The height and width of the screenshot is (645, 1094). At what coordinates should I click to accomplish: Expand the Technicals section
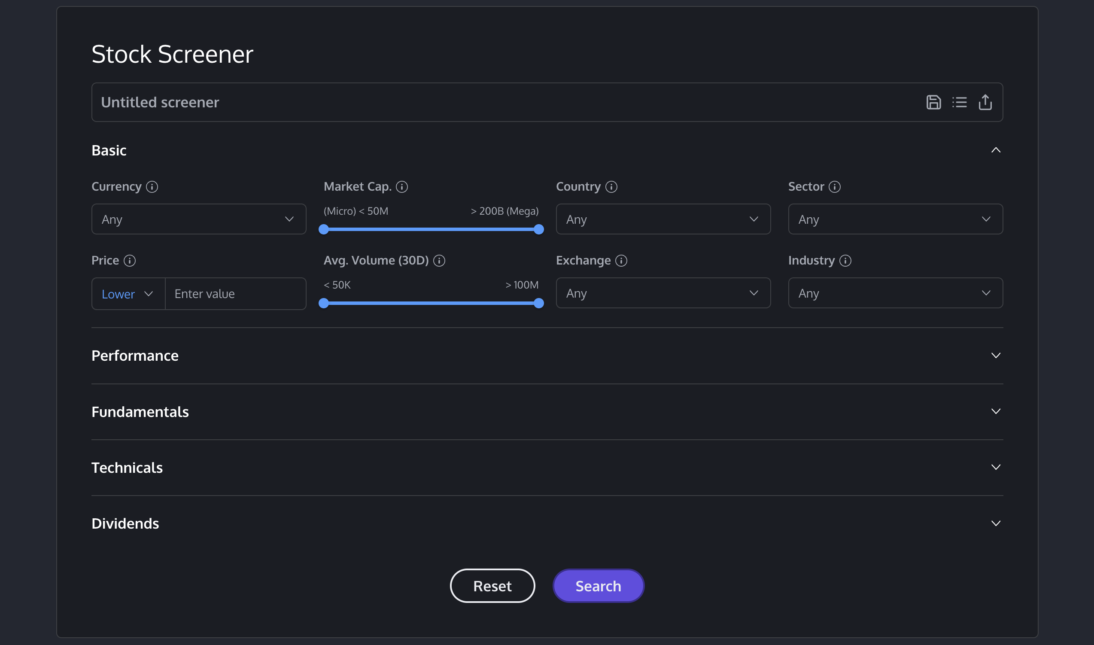996,467
